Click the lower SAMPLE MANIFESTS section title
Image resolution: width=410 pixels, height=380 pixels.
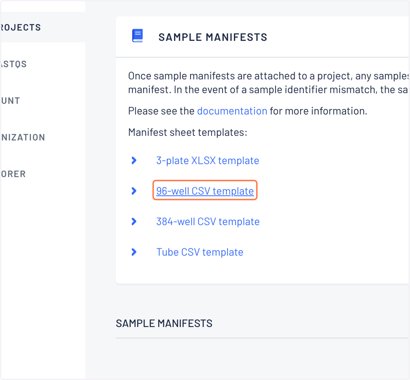click(x=164, y=323)
